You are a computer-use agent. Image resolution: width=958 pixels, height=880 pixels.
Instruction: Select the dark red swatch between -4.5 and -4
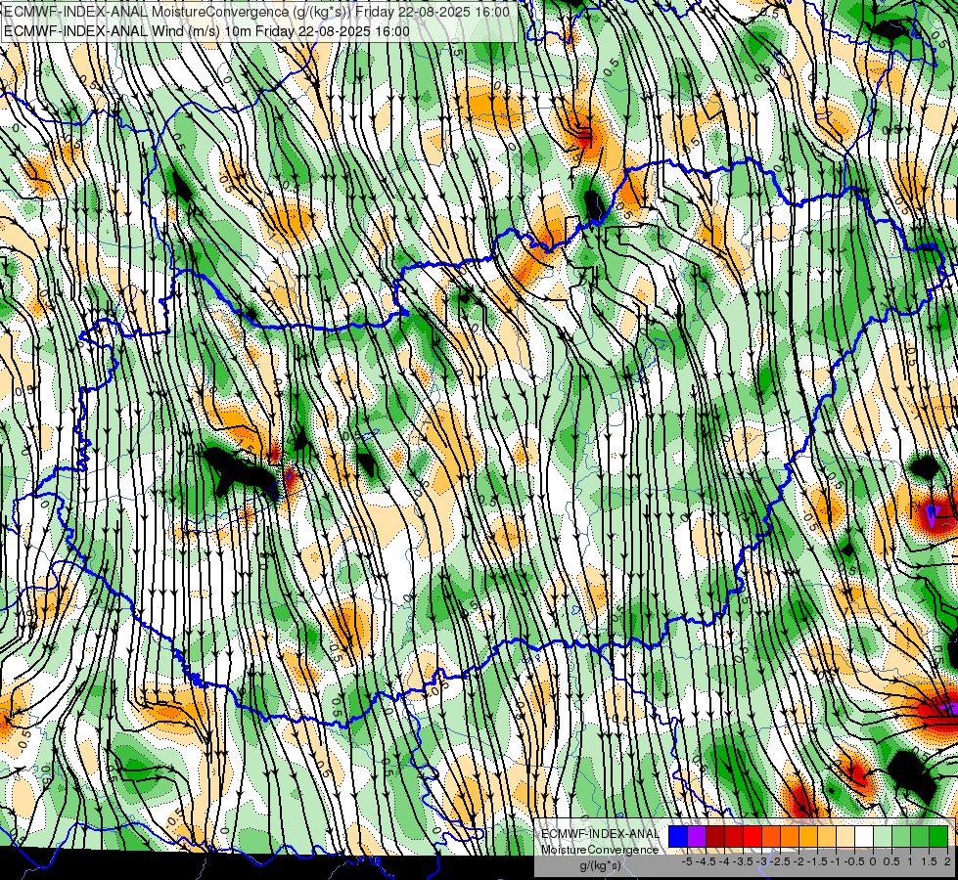[x=715, y=837]
